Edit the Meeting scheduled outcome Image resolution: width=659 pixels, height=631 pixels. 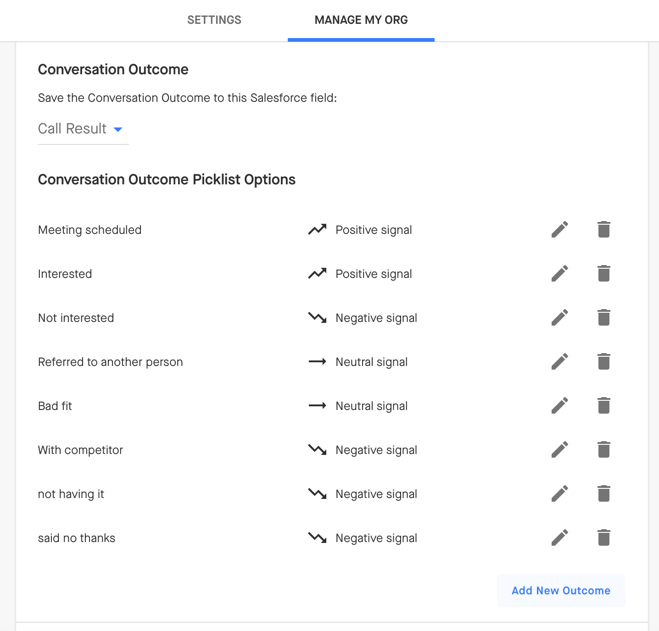click(560, 229)
